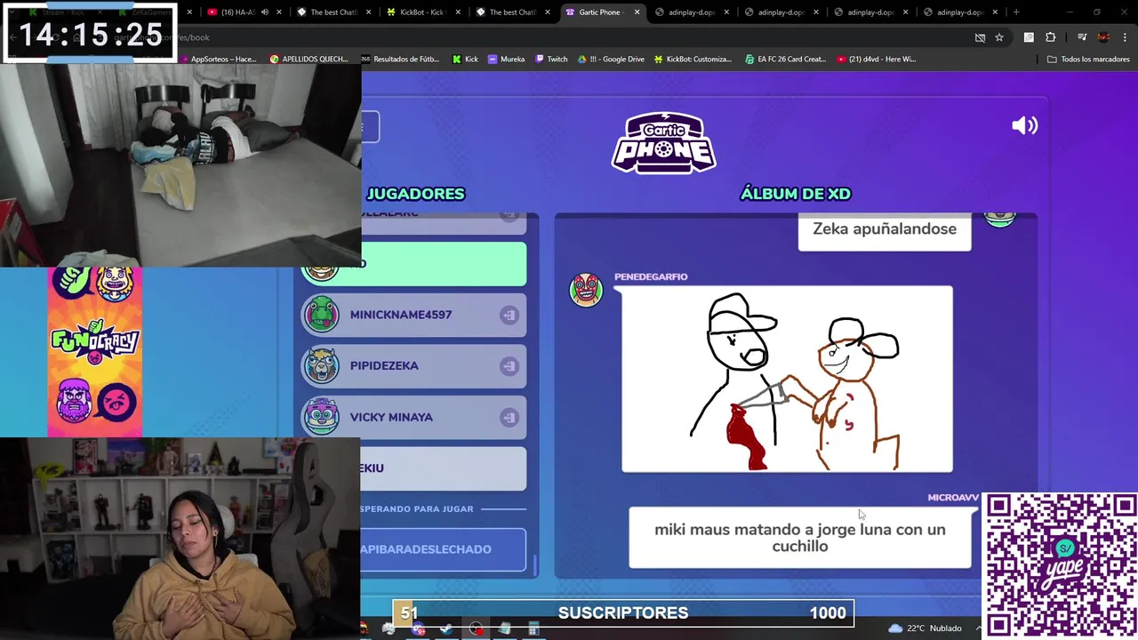Open Calculator from the taskbar

[533, 628]
